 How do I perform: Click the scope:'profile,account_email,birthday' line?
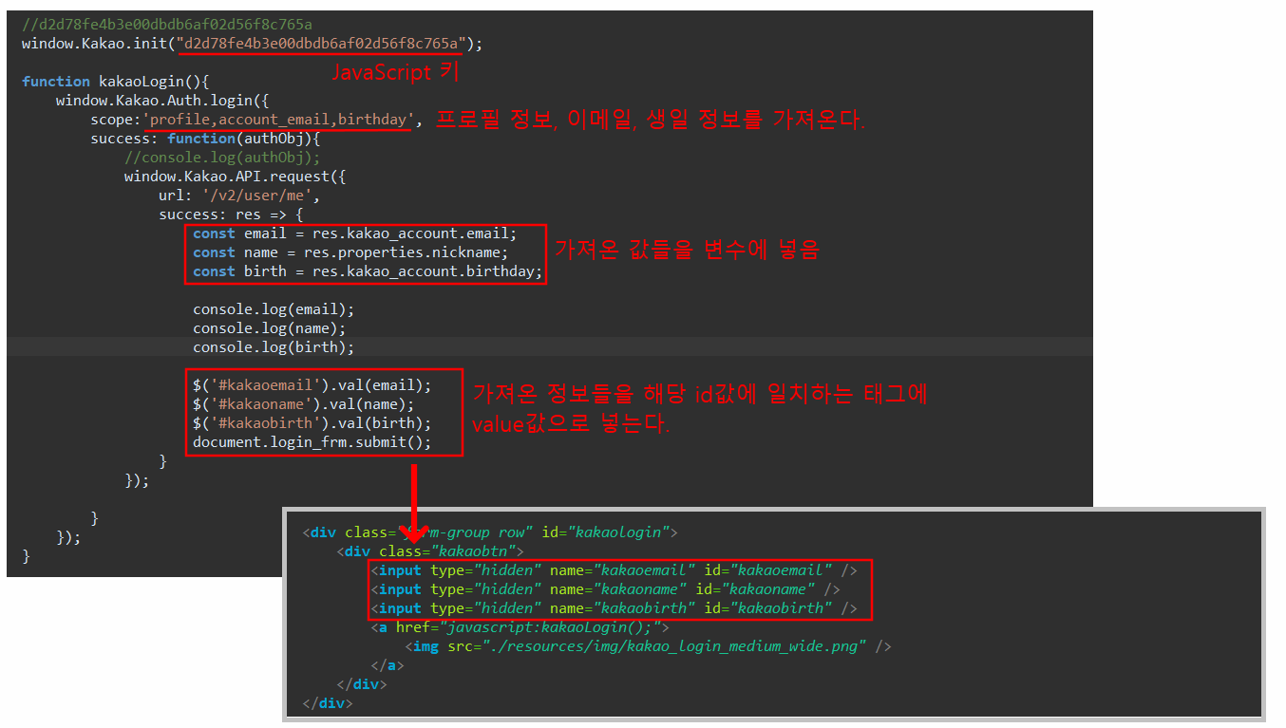pos(256,120)
